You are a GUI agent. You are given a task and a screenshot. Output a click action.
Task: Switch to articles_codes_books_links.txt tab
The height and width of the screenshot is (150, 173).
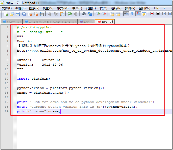click(x=50, y=22)
